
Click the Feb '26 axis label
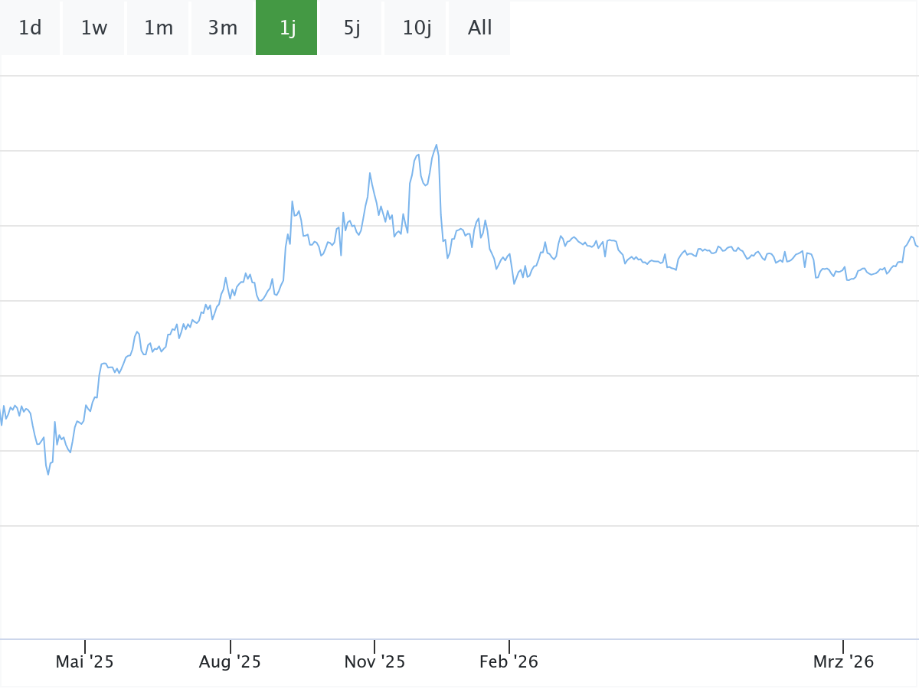point(509,662)
